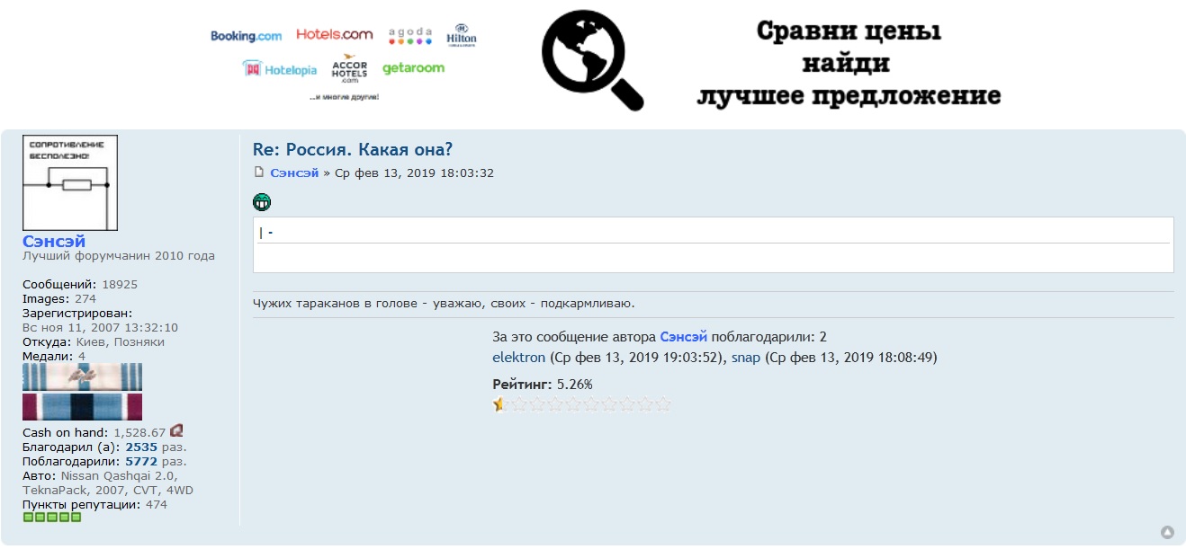The image size is (1186, 549).
Task: Click the 5772 thanks-received count
Action: tap(141, 462)
